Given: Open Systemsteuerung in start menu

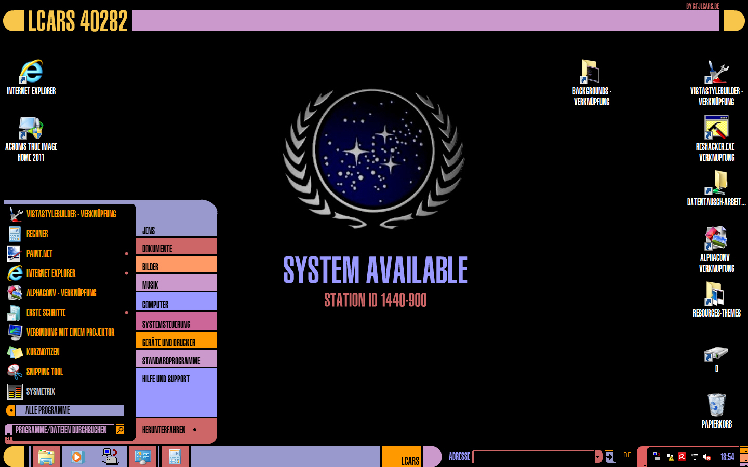Looking at the screenshot, I should click(x=176, y=321).
